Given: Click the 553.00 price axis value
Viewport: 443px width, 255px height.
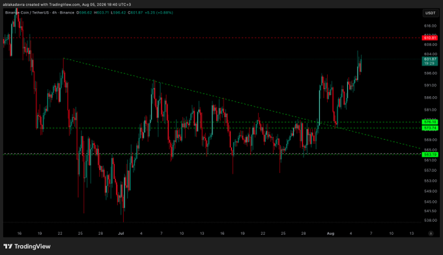Looking at the screenshot, I should tap(430, 181).
